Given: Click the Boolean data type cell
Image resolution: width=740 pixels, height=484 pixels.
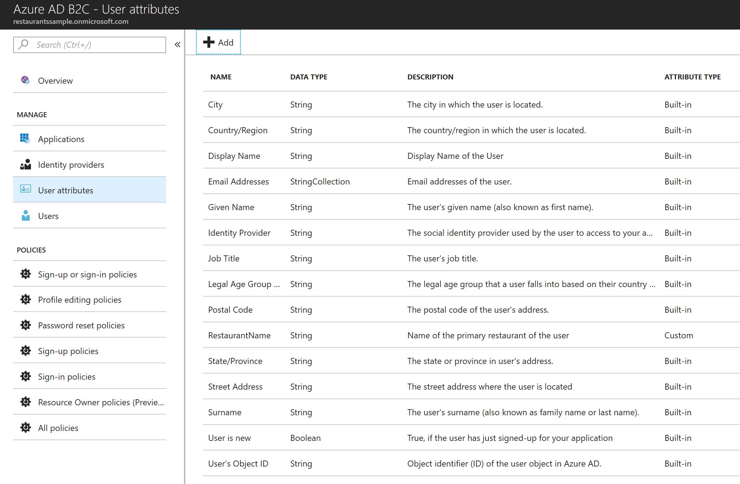Looking at the screenshot, I should pos(305,438).
